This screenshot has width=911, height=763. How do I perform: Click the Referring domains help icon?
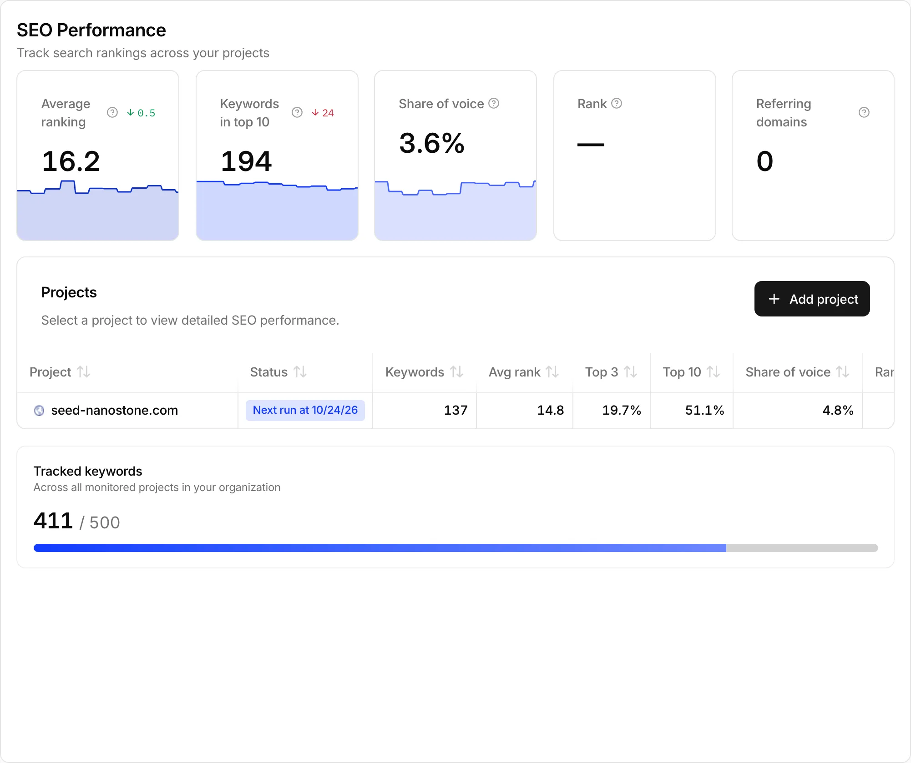pyautogui.click(x=864, y=112)
